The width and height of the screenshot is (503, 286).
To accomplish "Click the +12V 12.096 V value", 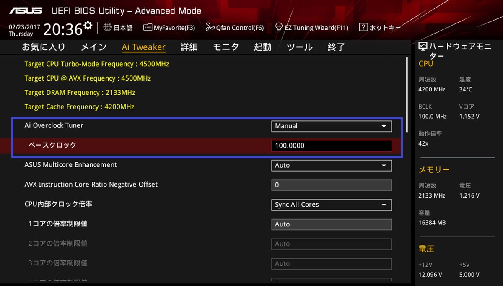I will [430, 275].
